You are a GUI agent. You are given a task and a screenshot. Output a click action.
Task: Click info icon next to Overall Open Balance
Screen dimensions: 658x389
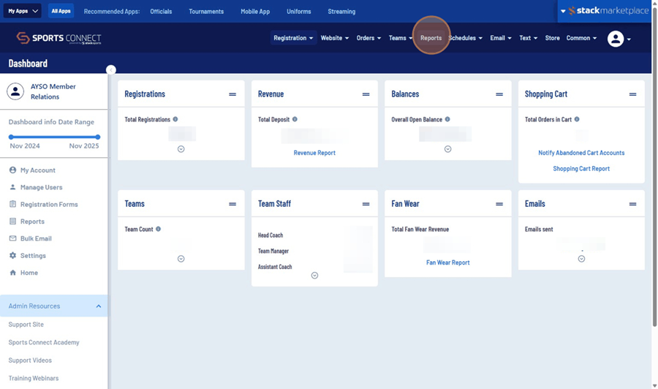pyautogui.click(x=447, y=119)
